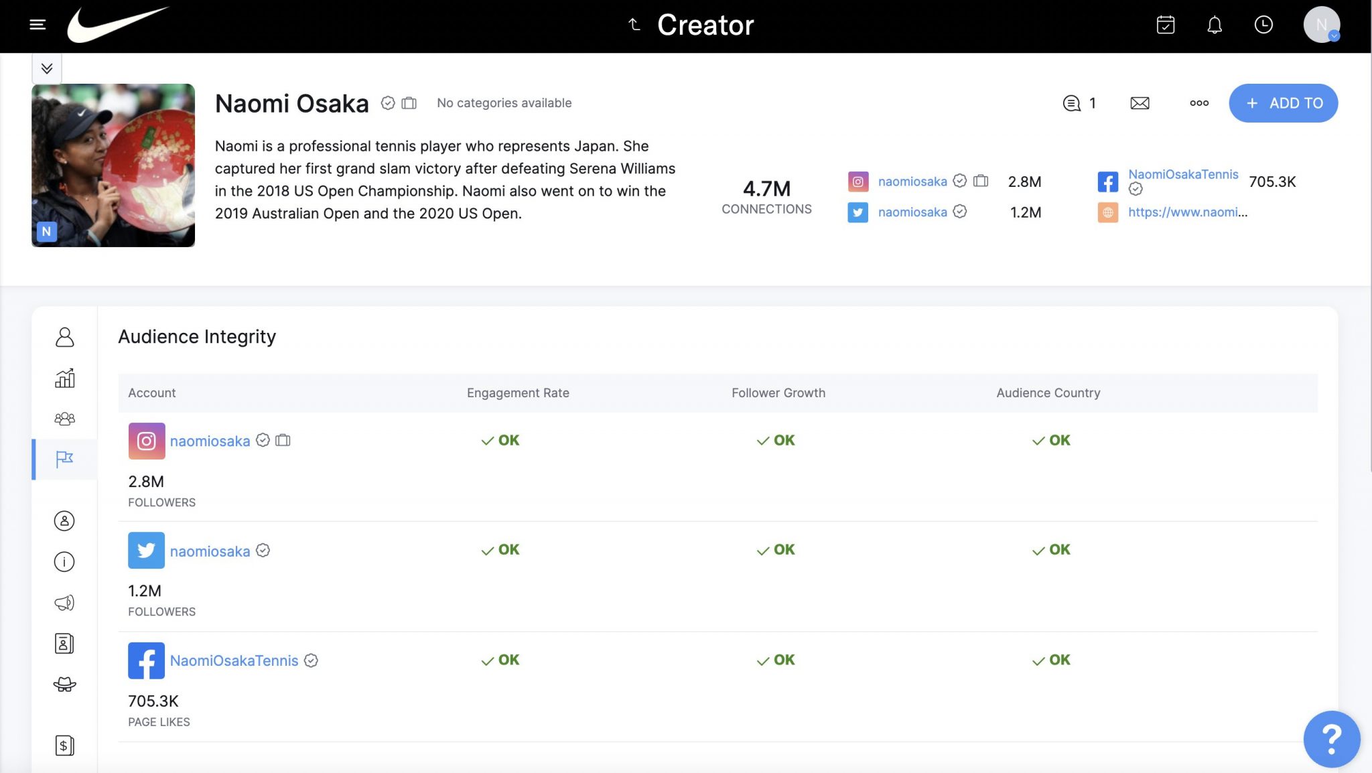The image size is (1372, 773).
Task: Open the history clock icon in top bar
Action: 1263,25
